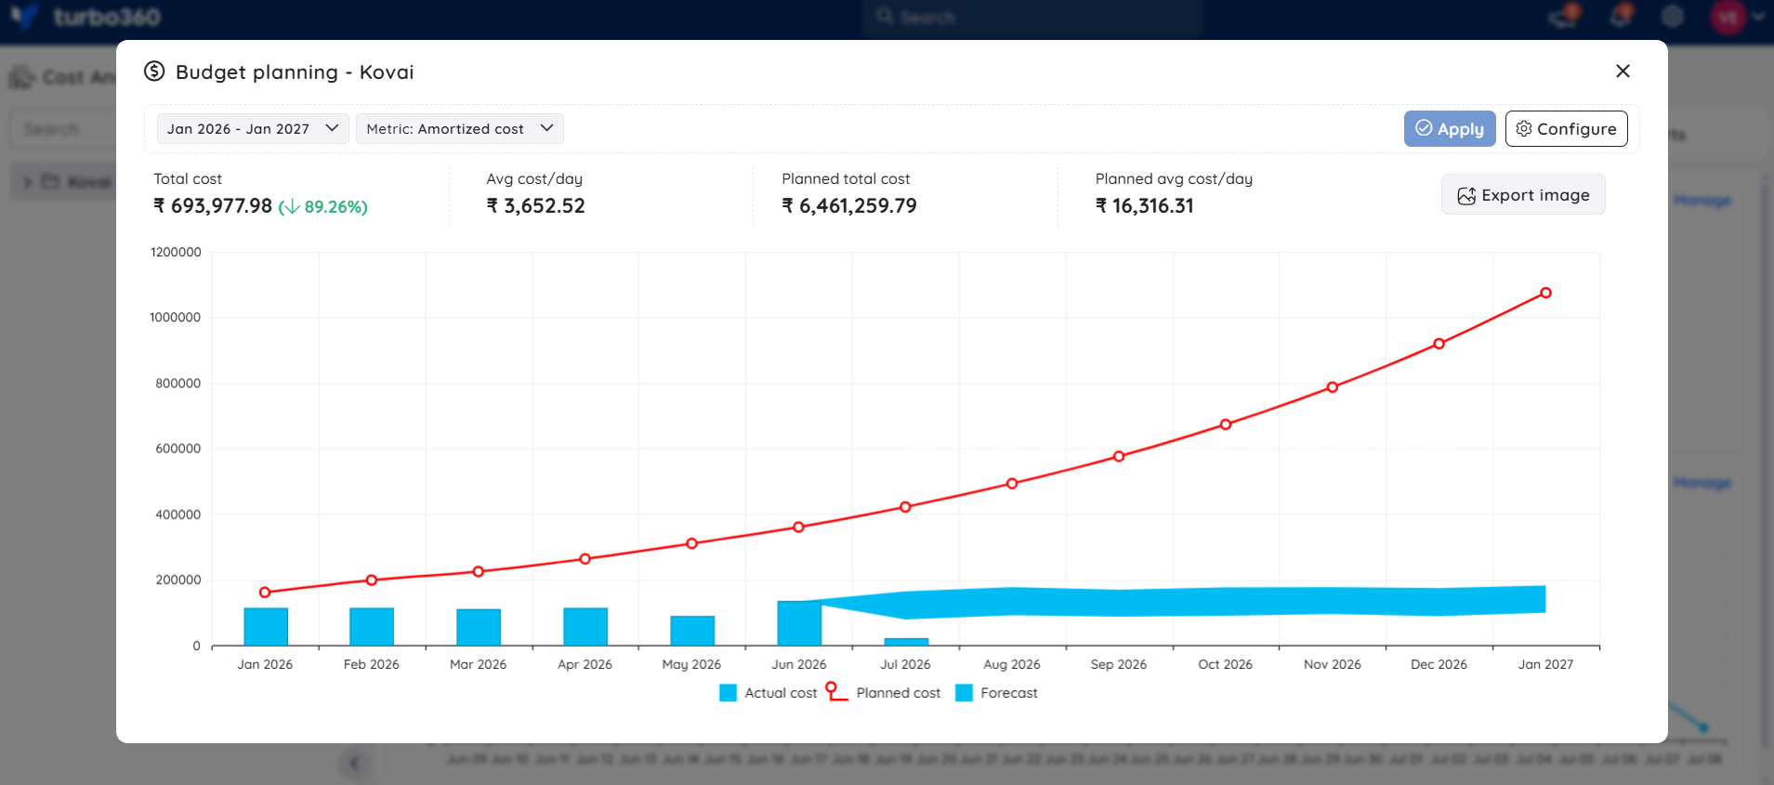Image resolution: width=1774 pixels, height=785 pixels.
Task: Click the Planned total cost value ₹ 6,461,259.79
Action: [849, 206]
